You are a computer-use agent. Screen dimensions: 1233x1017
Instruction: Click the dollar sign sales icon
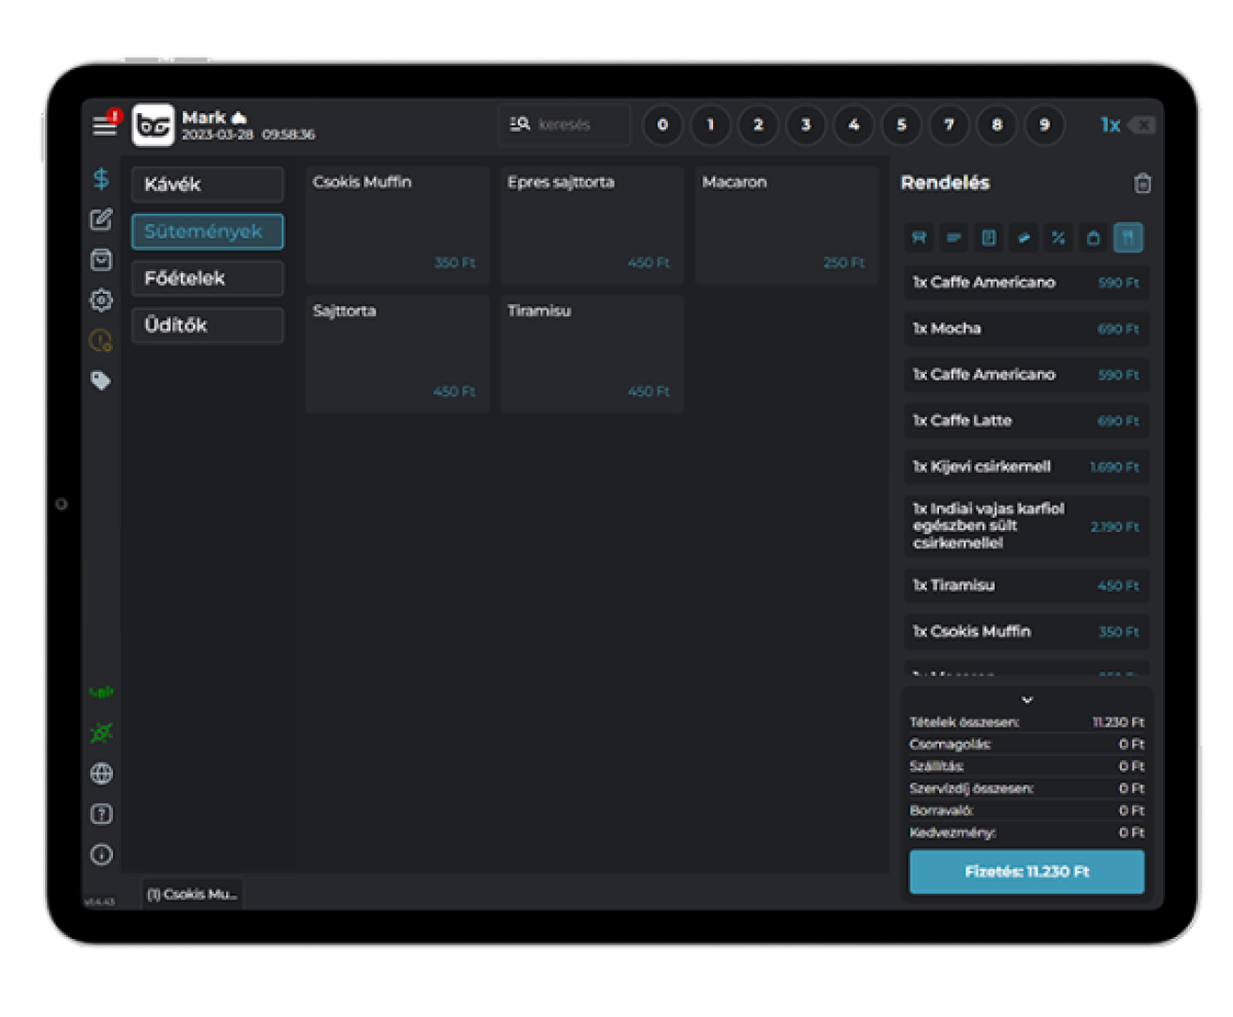click(101, 179)
